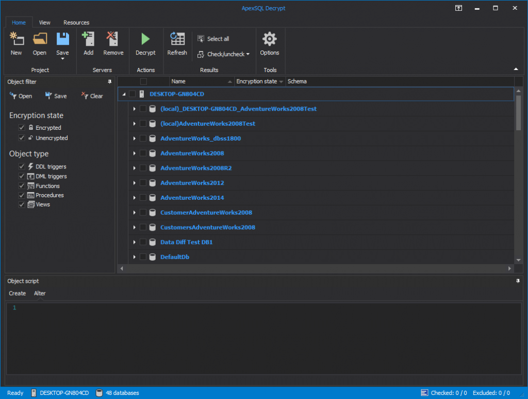
Task: Open the Check/uncheck dropdown
Action: click(x=224, y=54)
